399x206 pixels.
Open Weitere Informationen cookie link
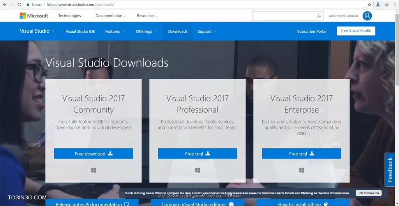click(334, 193)
